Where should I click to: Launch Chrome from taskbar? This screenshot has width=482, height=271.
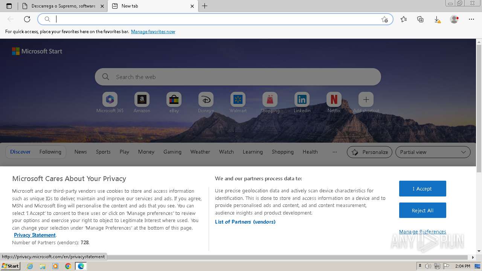[x=68, y=266]
